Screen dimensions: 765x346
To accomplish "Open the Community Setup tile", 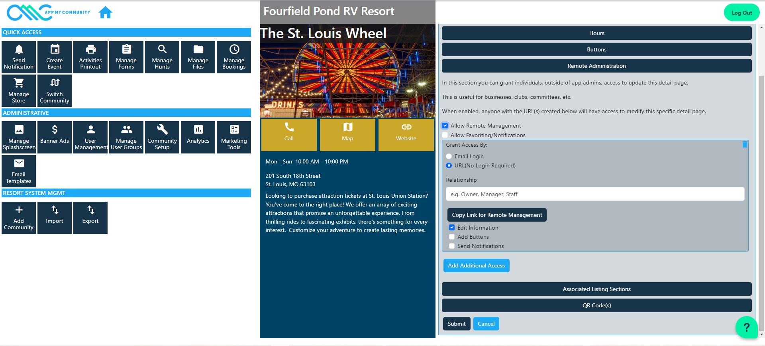I will (162, 138).
